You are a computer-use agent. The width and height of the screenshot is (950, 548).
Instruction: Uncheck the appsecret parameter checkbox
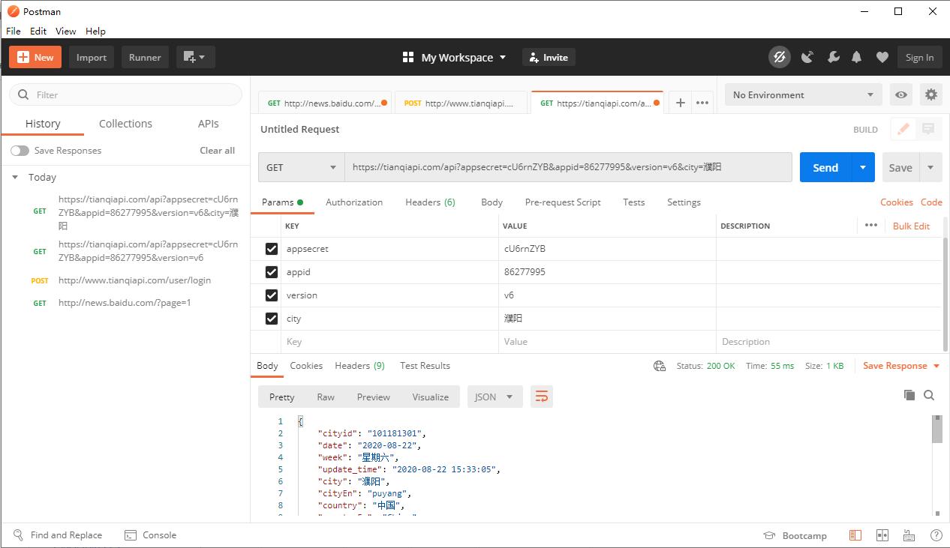(x=272, y=249)
